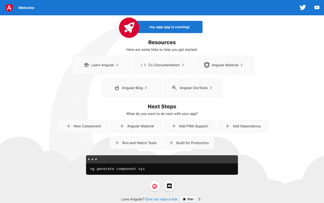Open the Discord circular icon
This screenshot has height=203, width=324.
[x=169, y=186]
